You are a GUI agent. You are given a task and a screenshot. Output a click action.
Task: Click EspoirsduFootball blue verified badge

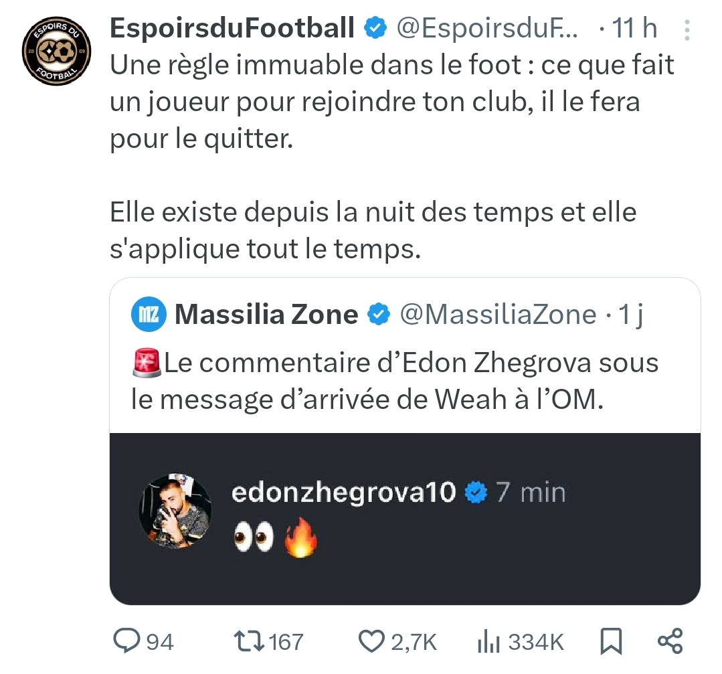point(375,28)
